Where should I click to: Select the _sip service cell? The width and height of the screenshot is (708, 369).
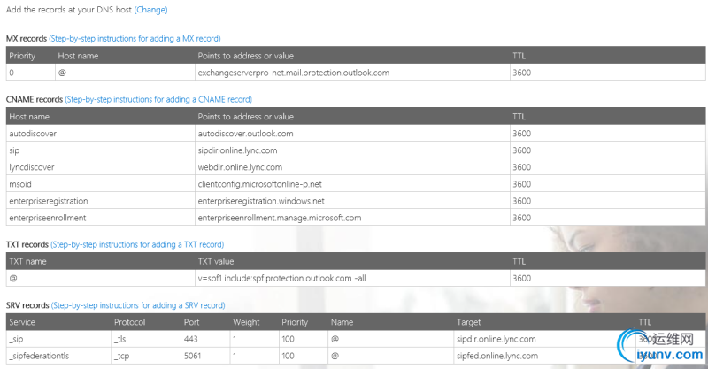click(x=16, y=339)
